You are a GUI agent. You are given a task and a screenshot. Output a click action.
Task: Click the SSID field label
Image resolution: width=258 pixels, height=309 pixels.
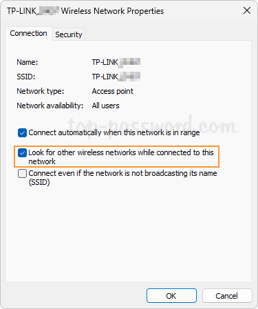click(26, 77)
